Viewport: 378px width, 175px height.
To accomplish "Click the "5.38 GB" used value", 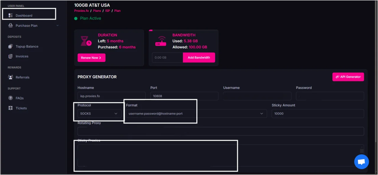I will click(x=191, y=41).
